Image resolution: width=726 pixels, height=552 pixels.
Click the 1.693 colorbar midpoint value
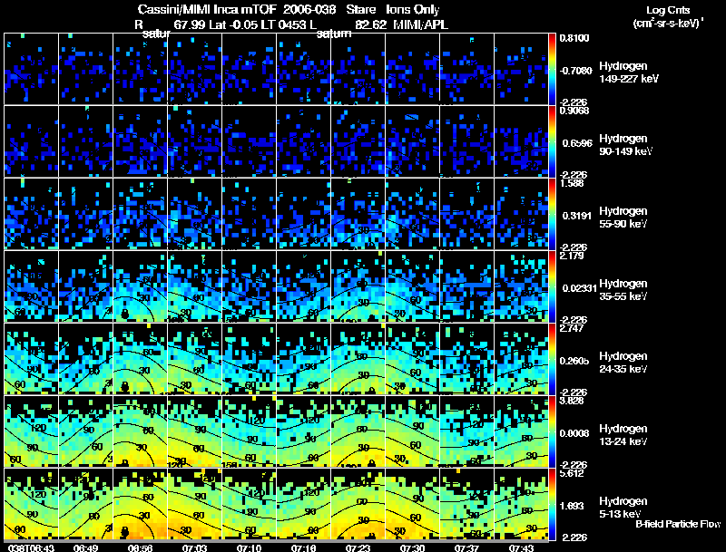[x=572, y=507]
